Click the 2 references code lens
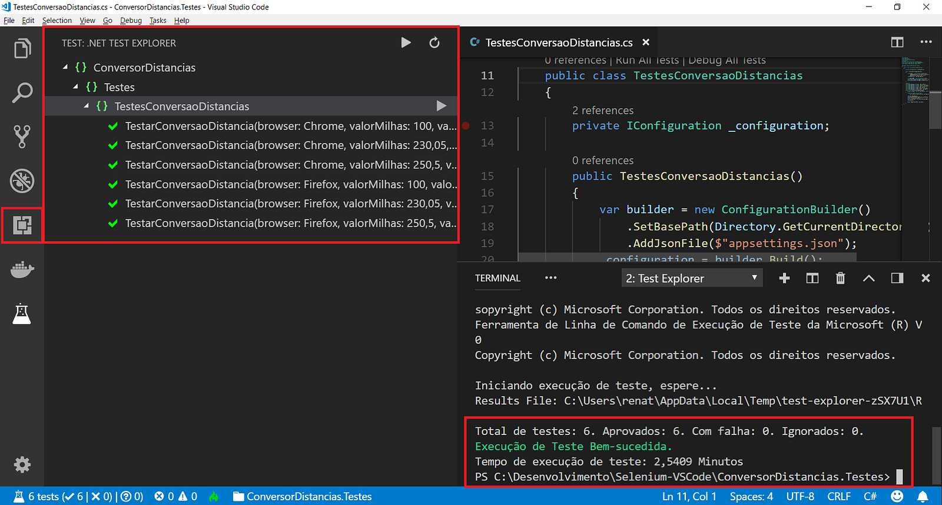This screenshot has height=505, width=942. [603, 110]
